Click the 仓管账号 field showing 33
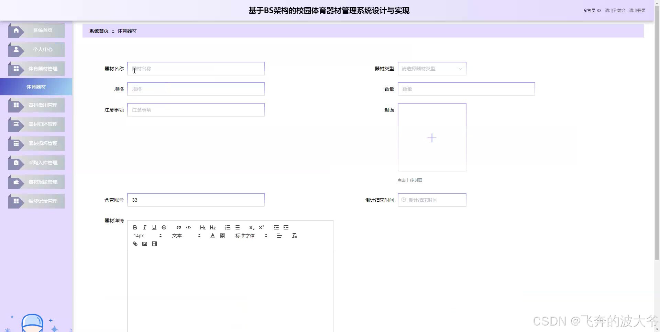Screen dimensions: 660x332 (x=196, y=200)
